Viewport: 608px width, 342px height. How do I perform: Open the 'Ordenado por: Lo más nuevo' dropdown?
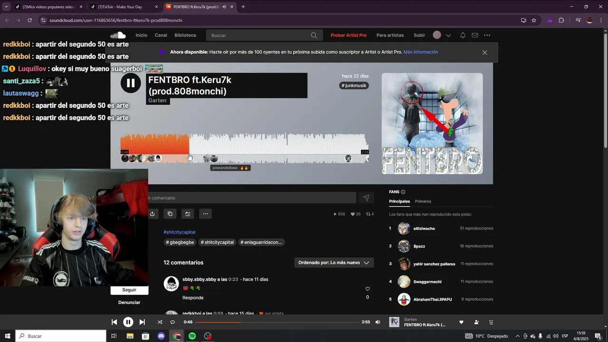(334, 263)
